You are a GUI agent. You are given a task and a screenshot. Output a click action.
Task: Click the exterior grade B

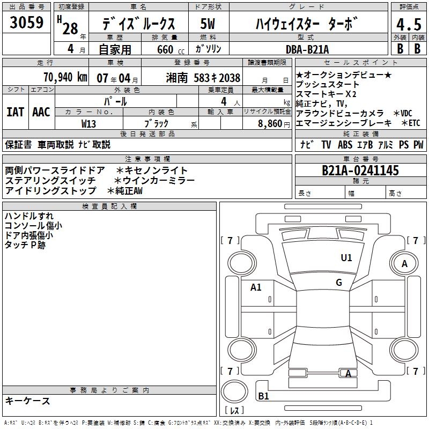click(x=400, y=49)
